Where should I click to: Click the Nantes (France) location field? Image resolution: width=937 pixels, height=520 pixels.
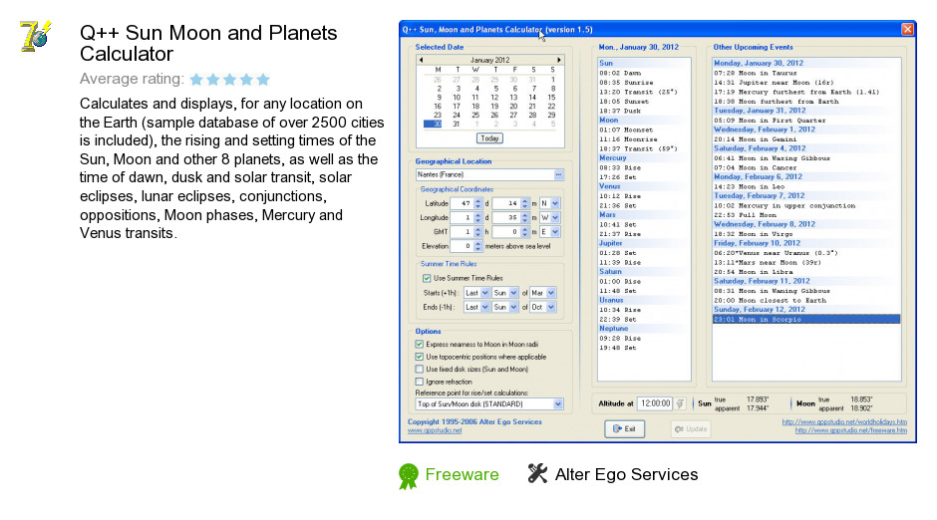pyautogui.click(x=484, y=175)
